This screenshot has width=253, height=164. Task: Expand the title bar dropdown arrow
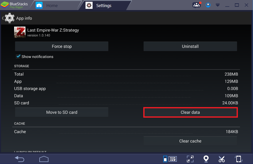(217, 5)
